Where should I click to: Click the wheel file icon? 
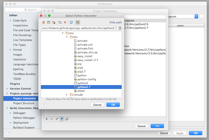click(75, 91)
